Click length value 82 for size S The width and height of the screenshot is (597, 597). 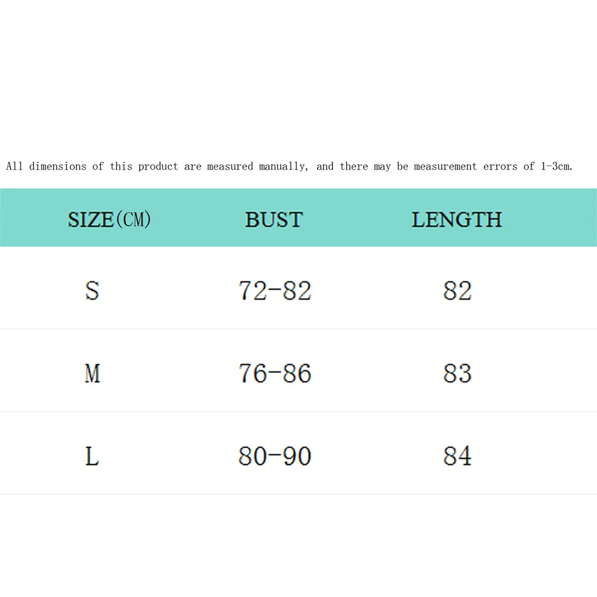point(457,291)
